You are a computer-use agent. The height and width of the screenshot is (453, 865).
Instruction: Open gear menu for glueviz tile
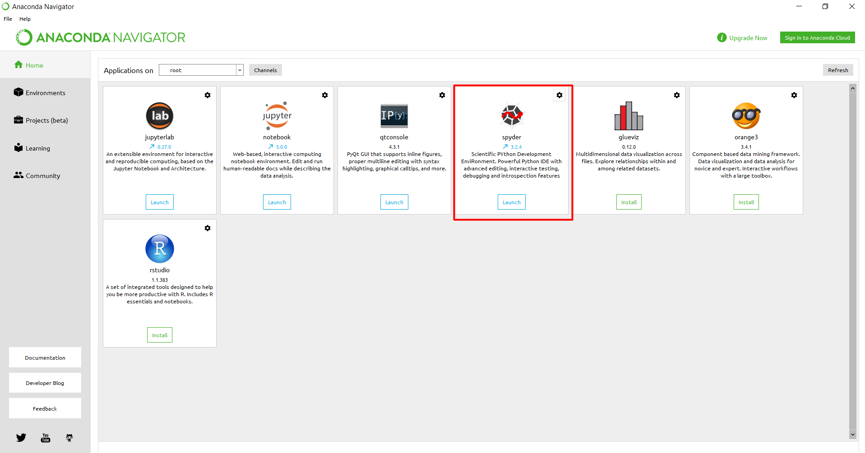pyautogui.click(x=677, y=95)
